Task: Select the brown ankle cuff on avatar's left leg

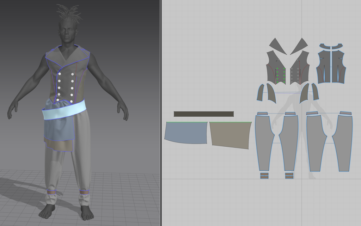Action: coord(84,192)
